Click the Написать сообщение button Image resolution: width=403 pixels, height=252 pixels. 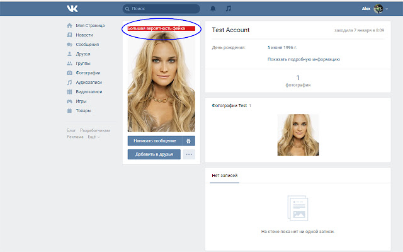tap(155, 141)
